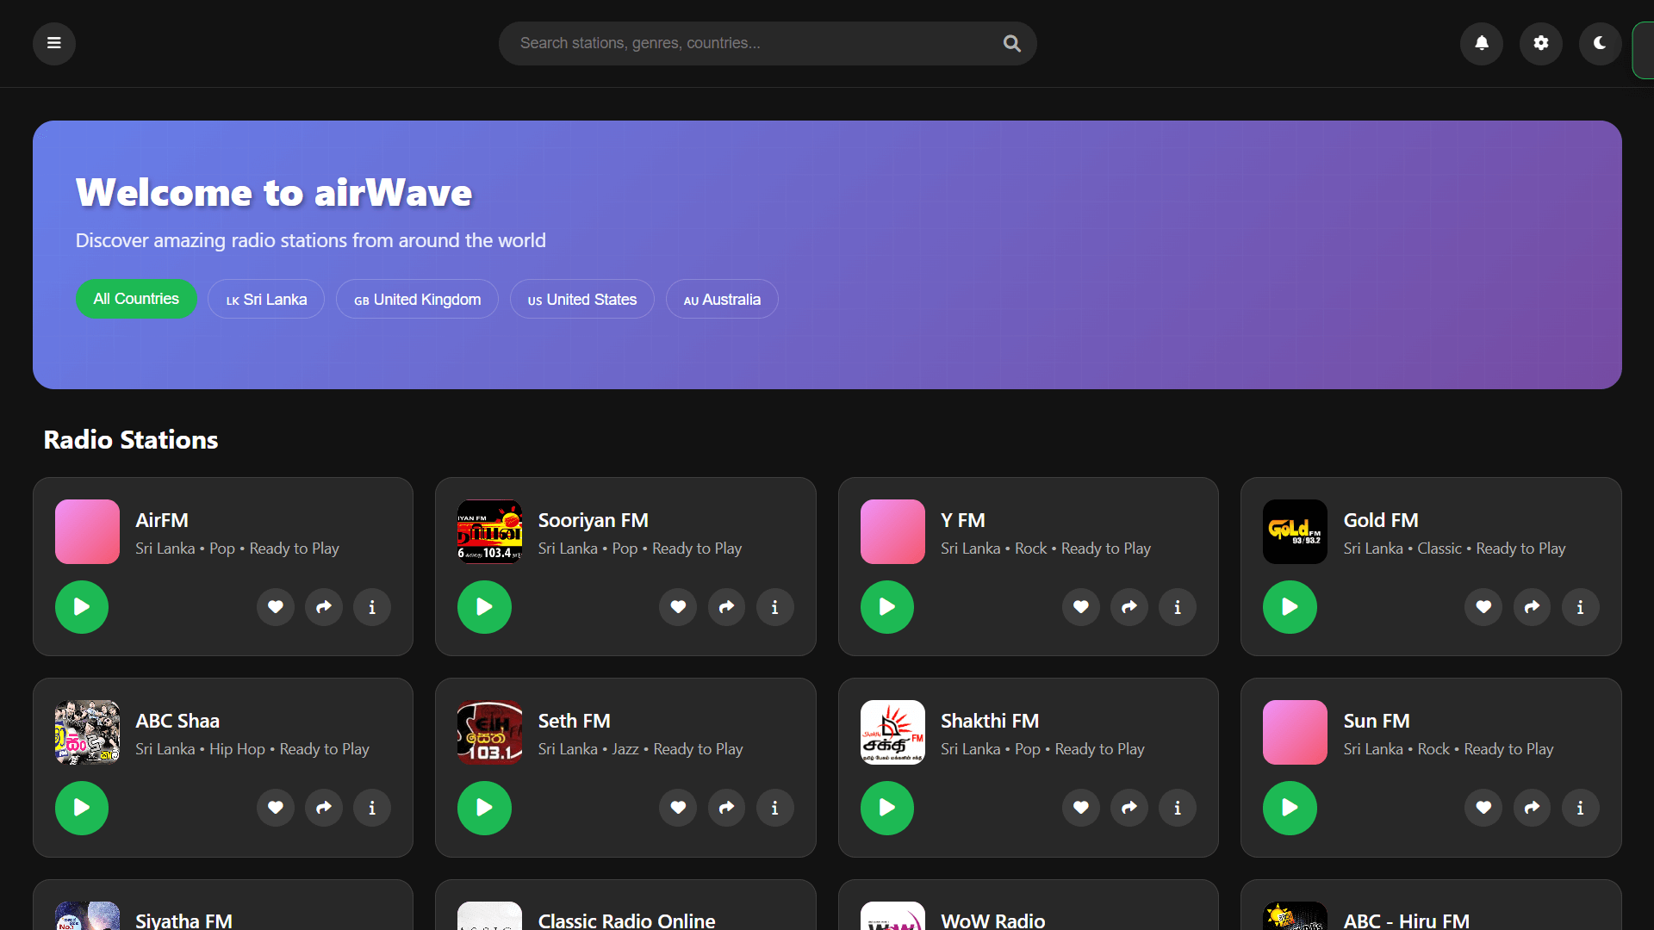This screenshot has width=1654, height=930.
Task: Favorite ABC Shaa station
Action: click(276, 808)
